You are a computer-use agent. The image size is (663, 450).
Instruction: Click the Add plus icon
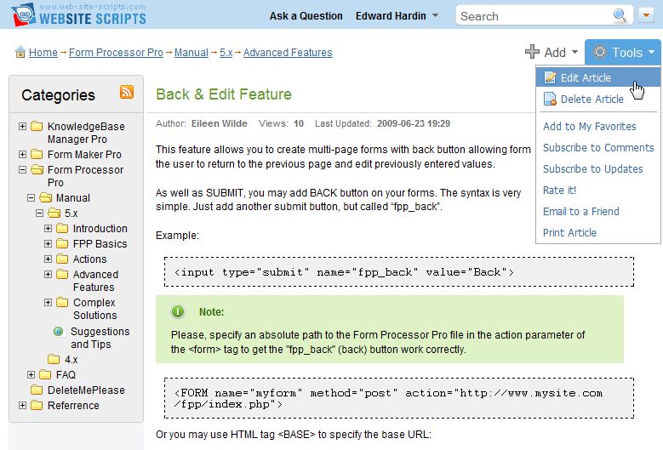pos(532,52)
